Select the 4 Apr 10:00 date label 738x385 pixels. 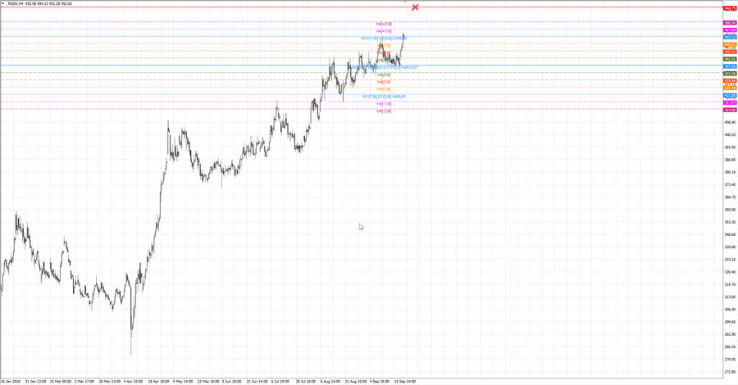tap(134, 382)
